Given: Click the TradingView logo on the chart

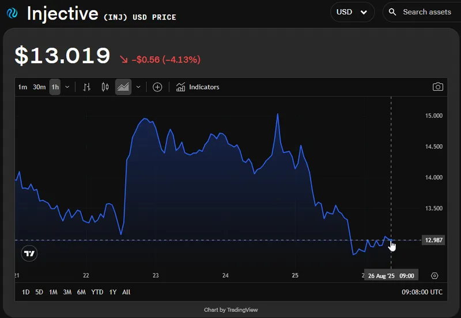Looking at the screenshot, I should pyautogui.click(x=29, y=254).
